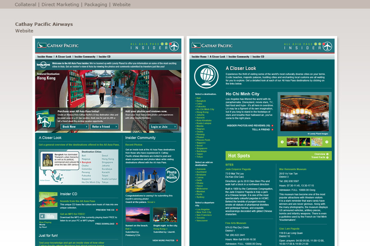Click the Lonely Planet logo in the welcome banner

[43, 65]
